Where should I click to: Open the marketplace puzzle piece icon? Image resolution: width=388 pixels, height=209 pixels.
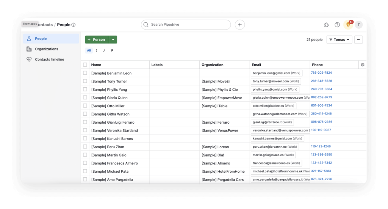326,25
